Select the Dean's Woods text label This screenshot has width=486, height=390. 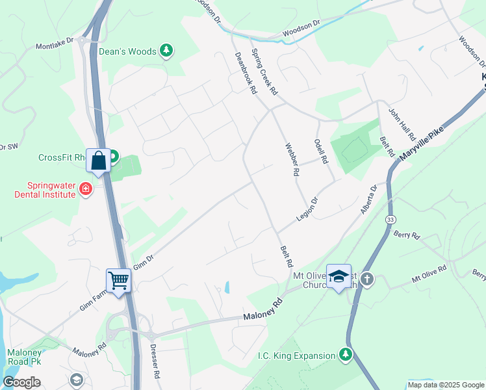[x=127, y=51]
